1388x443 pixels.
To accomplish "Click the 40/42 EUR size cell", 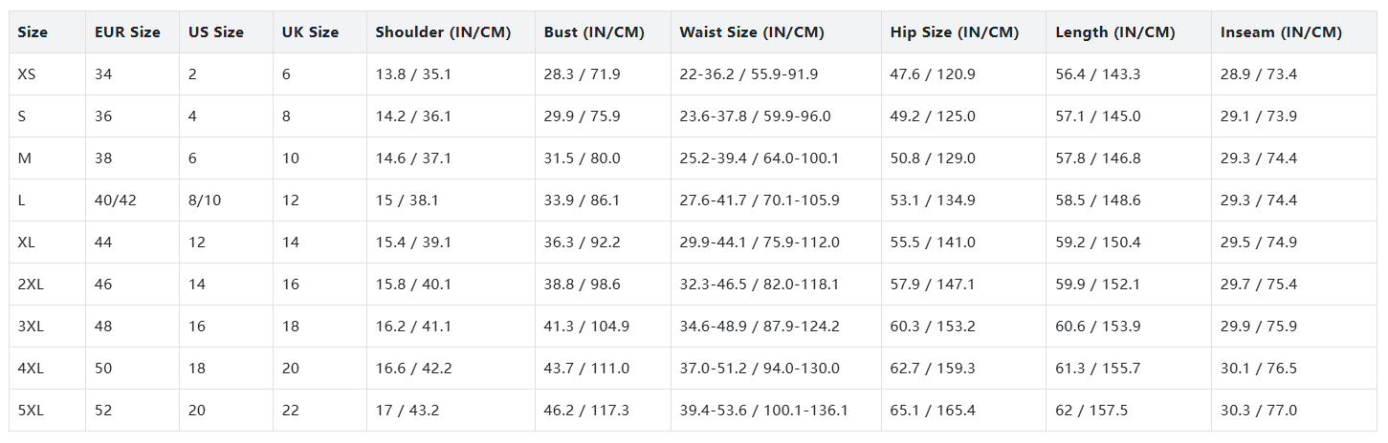I will tap(115, 200).
